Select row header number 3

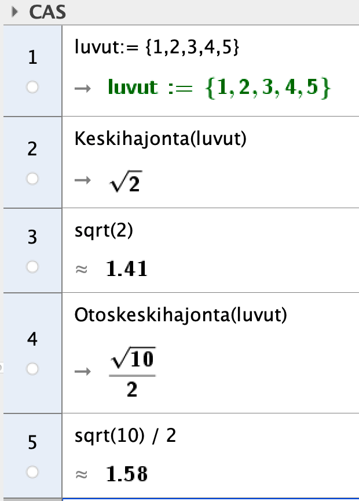click(x=32, y=237)
